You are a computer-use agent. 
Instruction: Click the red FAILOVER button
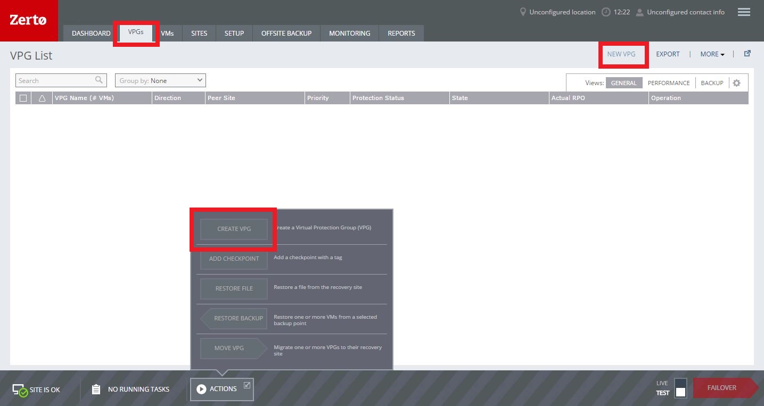[x=725, y=388]
